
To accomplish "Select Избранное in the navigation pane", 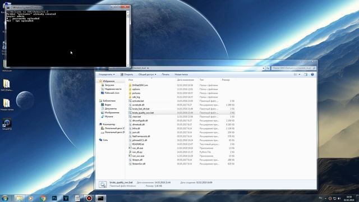I will (108, 81).
